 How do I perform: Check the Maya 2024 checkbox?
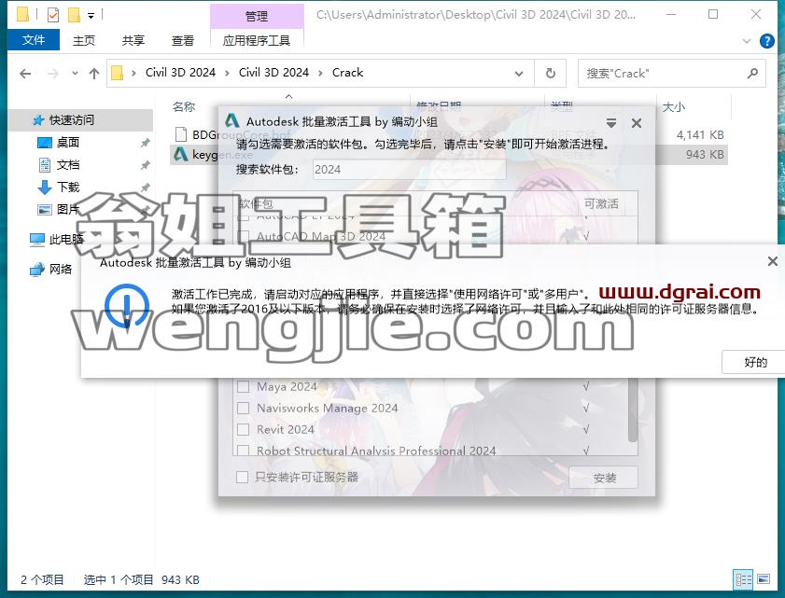[x=243, y=386]
